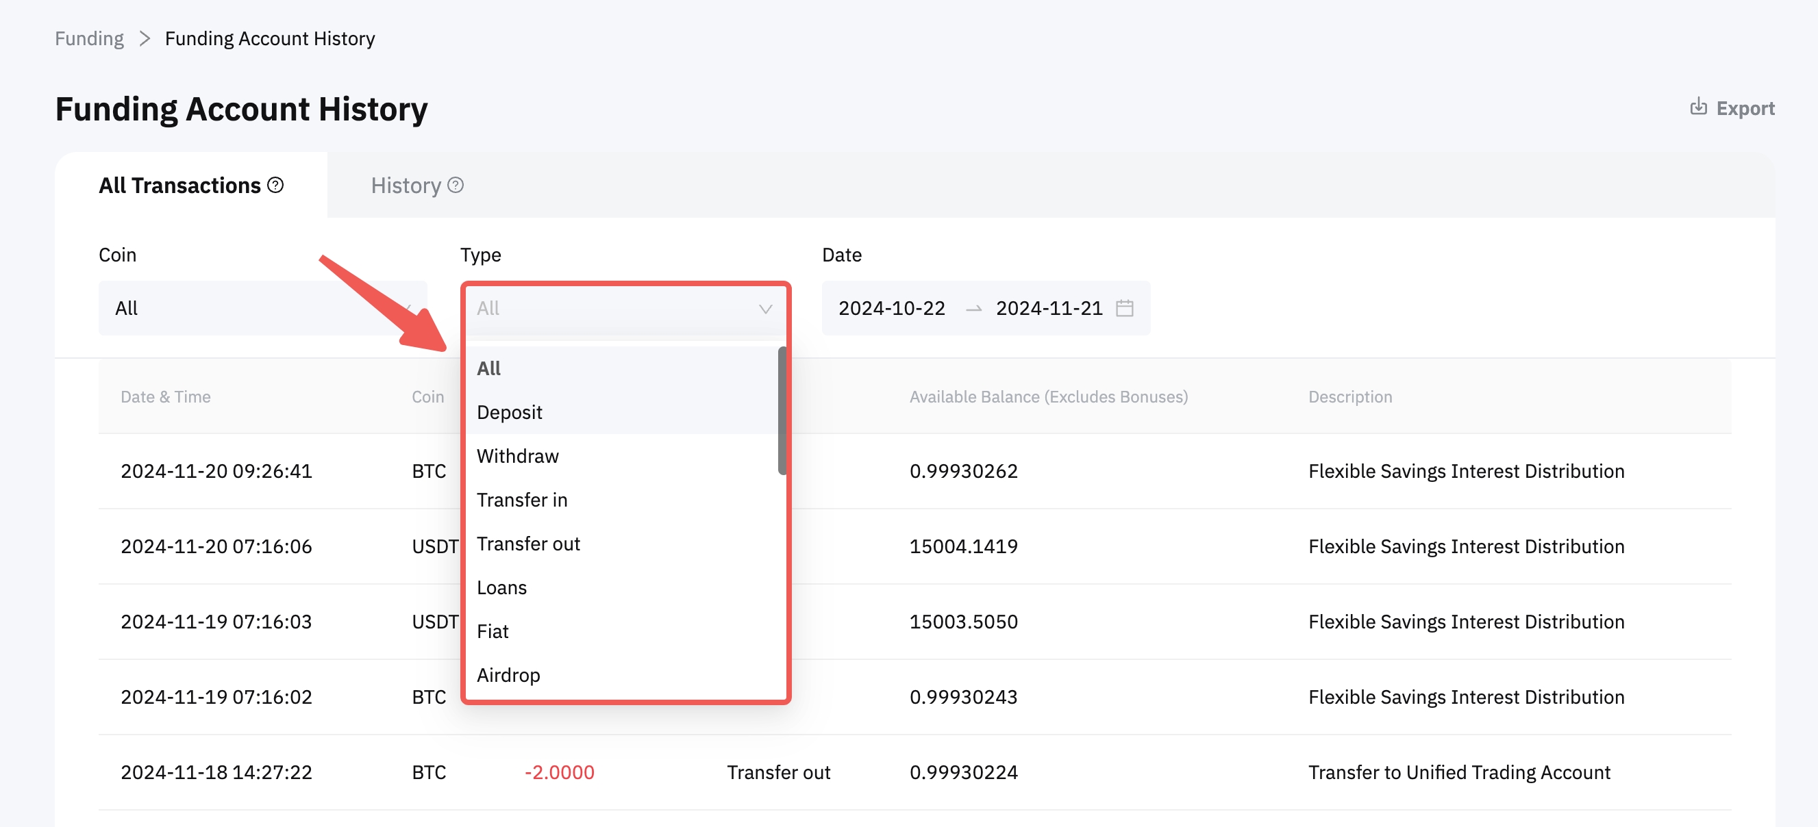The image size is (1818, 827).
Task: Click the help icon beside All Transactions
Action: click(276, 185)
